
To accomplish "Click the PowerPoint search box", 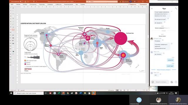I will coord(102,1).
